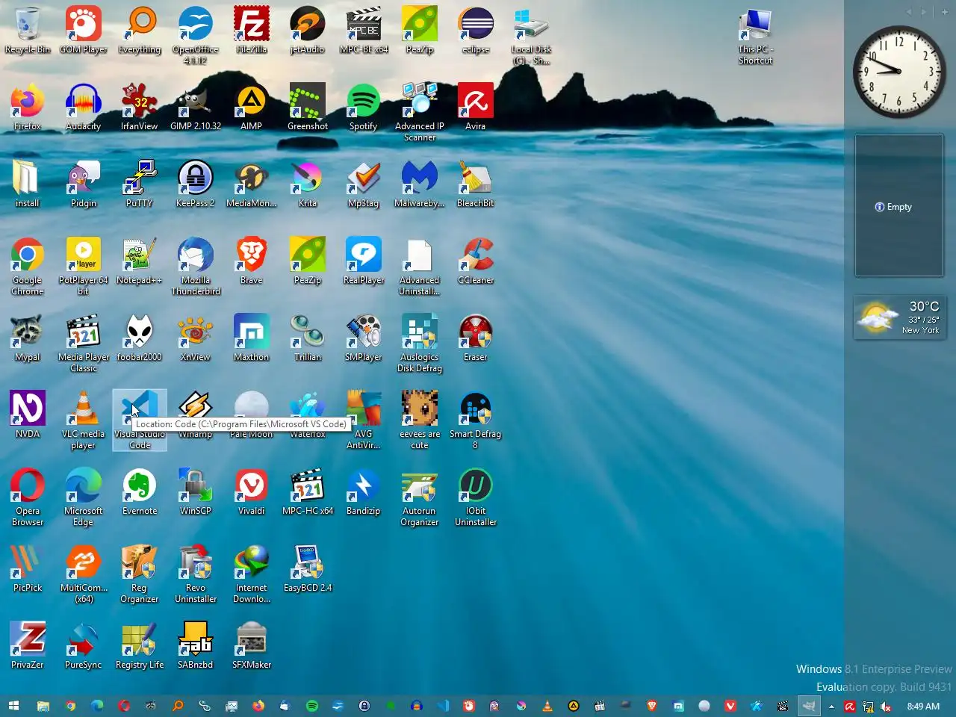Screen dimensions: 956x717
Task: Select the SABnzbd desktop shortcut
Action: (x=196, y=646)
